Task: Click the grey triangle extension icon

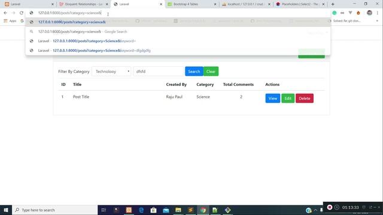Action: pos(350,13)
